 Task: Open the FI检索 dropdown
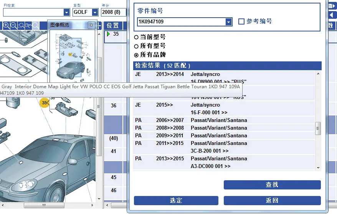(67, 12)
